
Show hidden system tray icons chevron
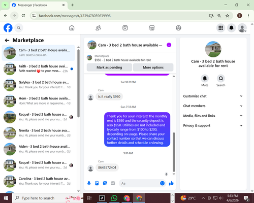(203, 198)
